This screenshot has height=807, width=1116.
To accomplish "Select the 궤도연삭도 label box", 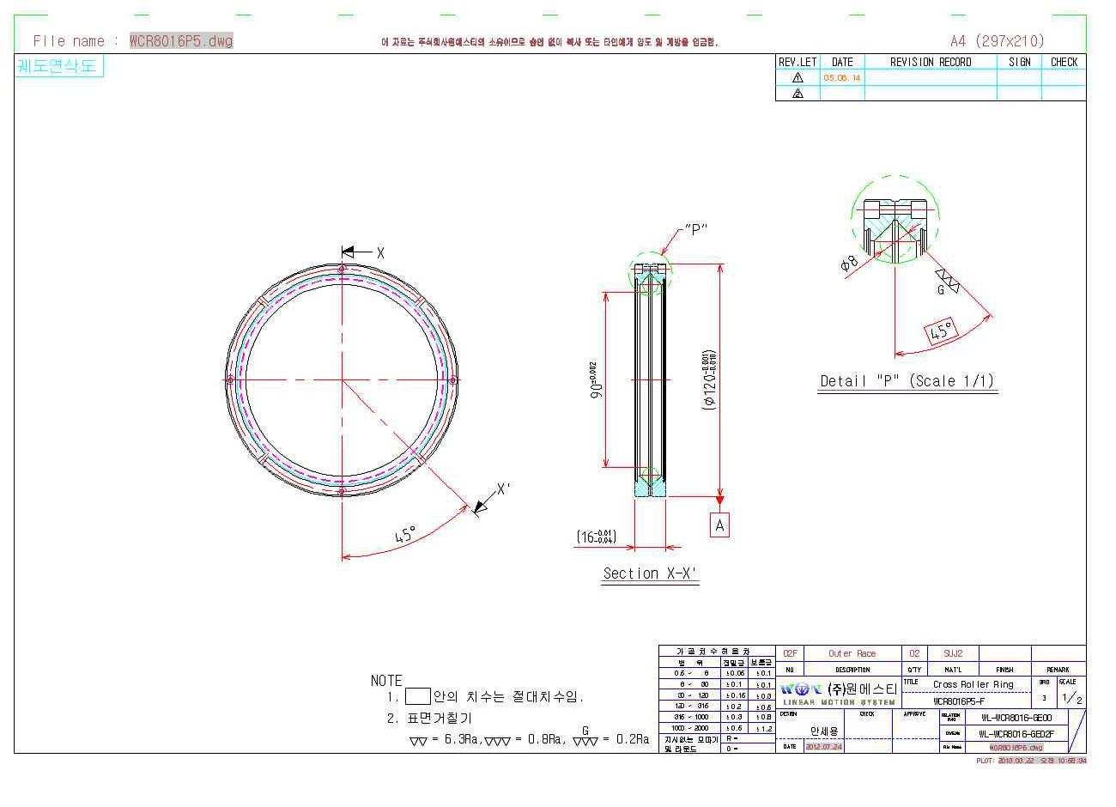I will 58,66.
